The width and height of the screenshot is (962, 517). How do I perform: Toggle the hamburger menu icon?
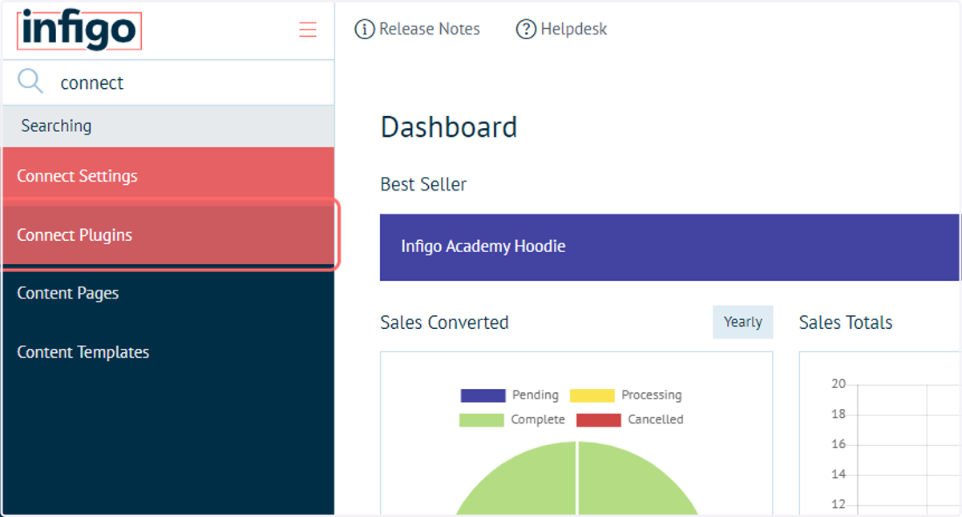(x=308, y=30)
